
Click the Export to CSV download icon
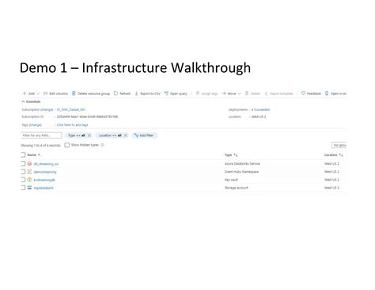[136, 93]
